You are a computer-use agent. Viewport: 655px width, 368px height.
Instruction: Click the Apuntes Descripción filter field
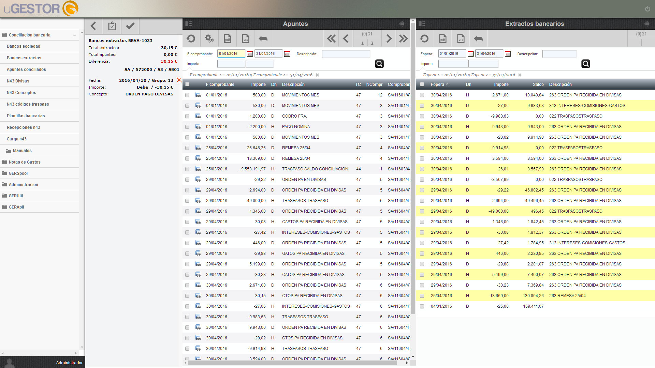pyautogui.click(x=346, y=54)
